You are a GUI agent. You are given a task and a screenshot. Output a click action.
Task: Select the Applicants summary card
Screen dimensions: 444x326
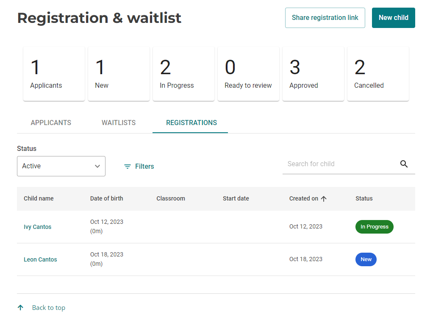[x=54, y=73]
